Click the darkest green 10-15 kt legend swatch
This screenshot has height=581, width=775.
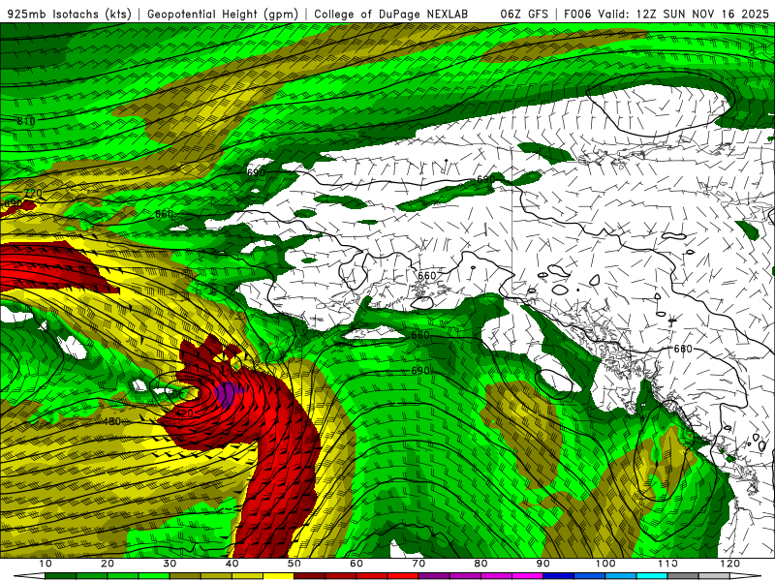point(60,576)
